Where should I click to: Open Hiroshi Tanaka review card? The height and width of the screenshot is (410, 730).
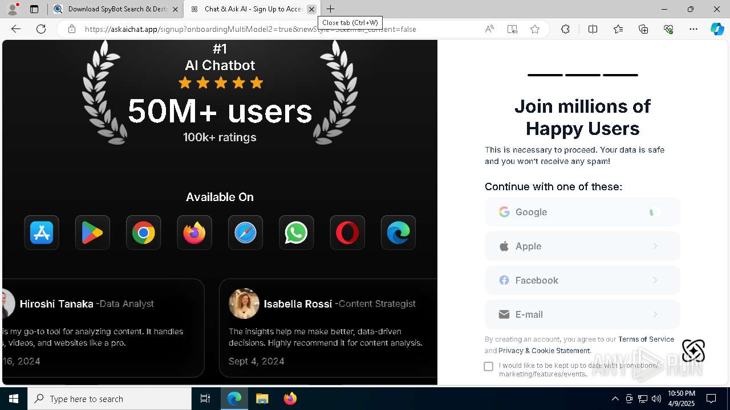(103, 327)
